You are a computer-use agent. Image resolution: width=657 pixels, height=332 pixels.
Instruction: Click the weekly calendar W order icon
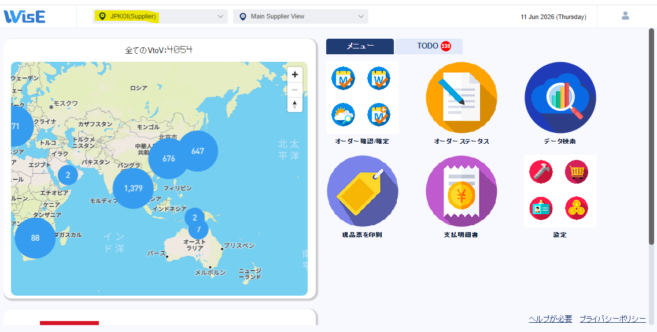pos(379,78)
